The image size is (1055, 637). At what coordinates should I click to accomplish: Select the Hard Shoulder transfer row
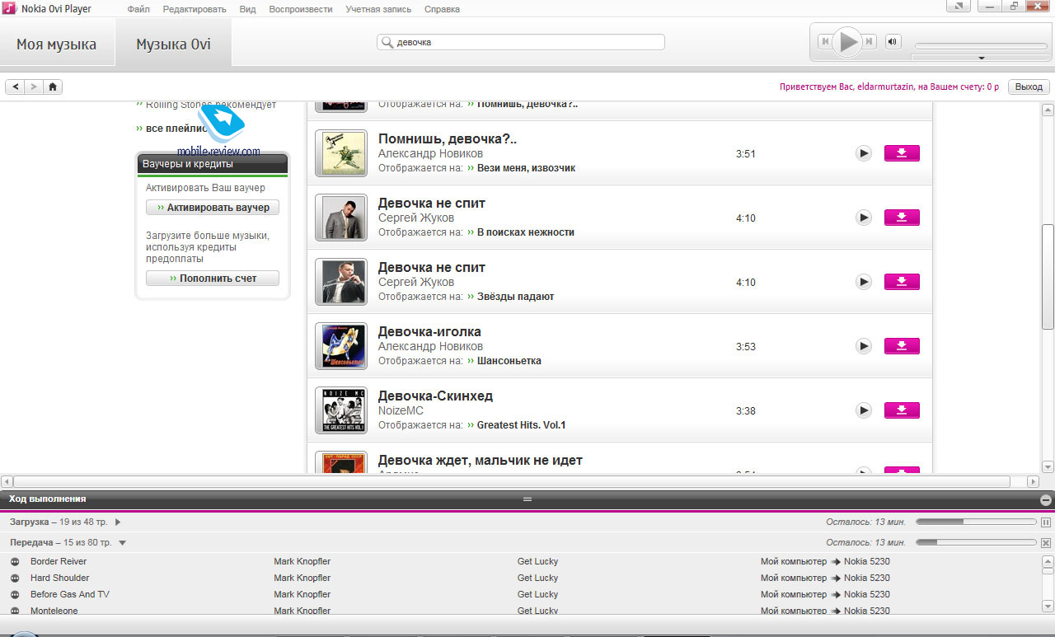tap(521, 578)
